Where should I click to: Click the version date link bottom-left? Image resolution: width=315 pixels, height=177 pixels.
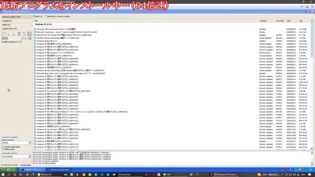tap(26, 165)
